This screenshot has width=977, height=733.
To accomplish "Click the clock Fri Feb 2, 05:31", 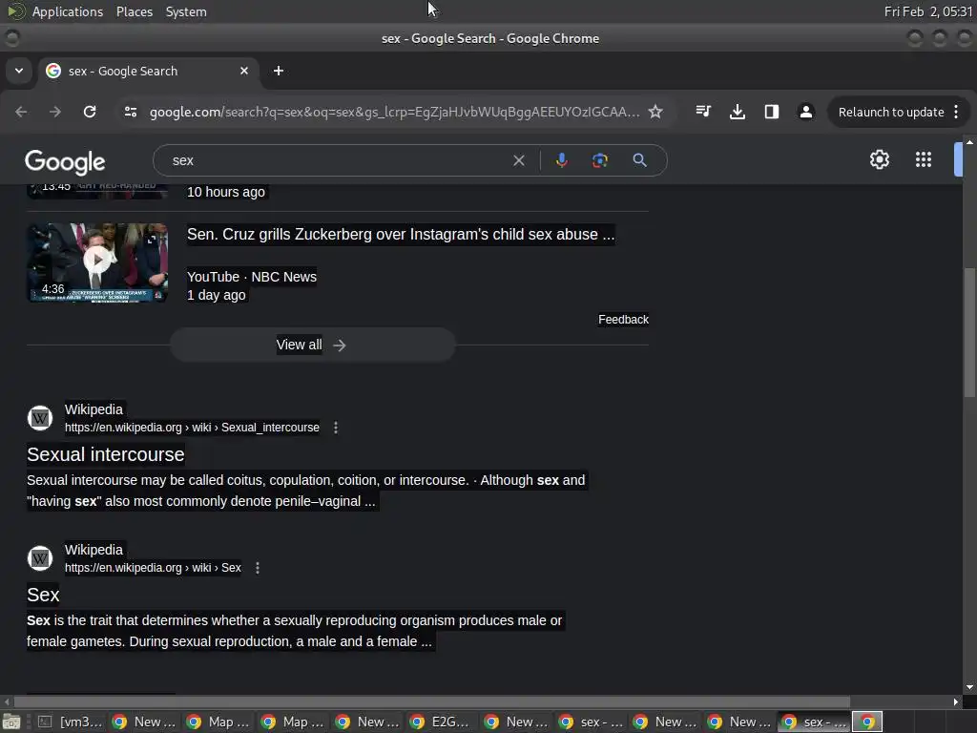I will pyautogui.click(x=927, y=11).
